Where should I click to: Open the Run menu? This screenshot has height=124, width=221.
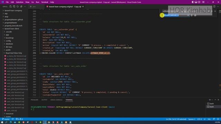pos(37,2)
